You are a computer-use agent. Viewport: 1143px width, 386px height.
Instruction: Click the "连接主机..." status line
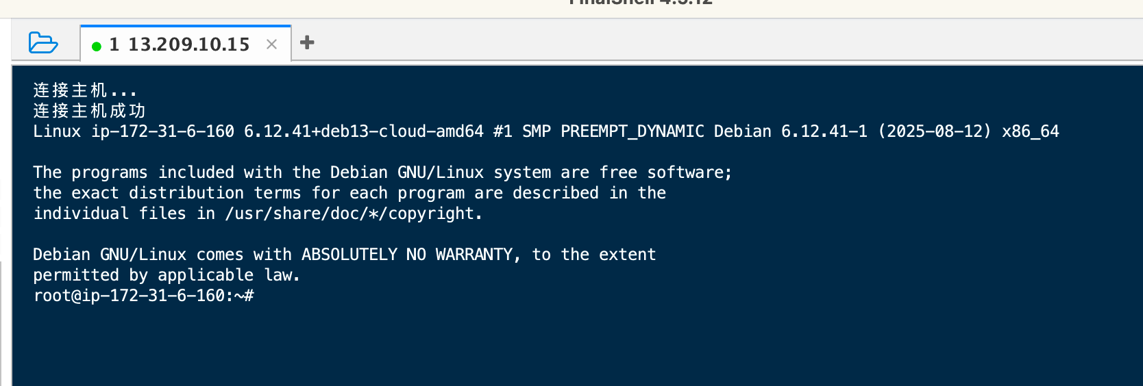click(85, 90)
